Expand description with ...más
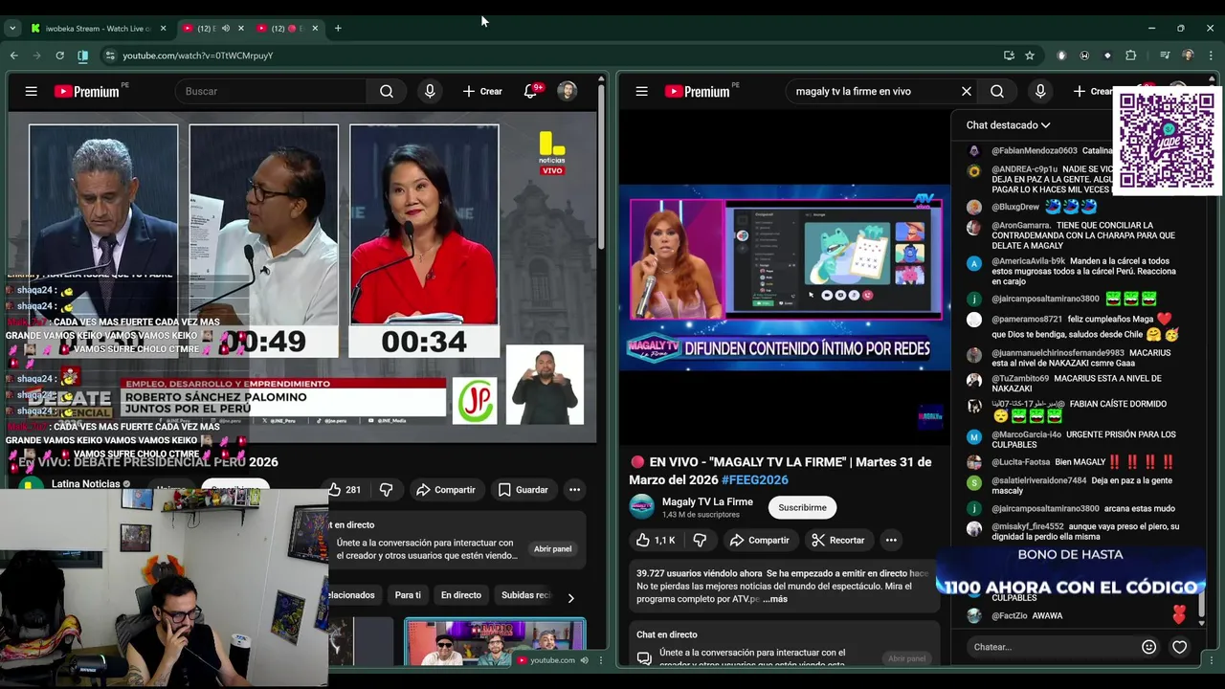Image resolution: width=1225 pixels, height=689 pixels. pyautogui.click(x=775, y=599)
